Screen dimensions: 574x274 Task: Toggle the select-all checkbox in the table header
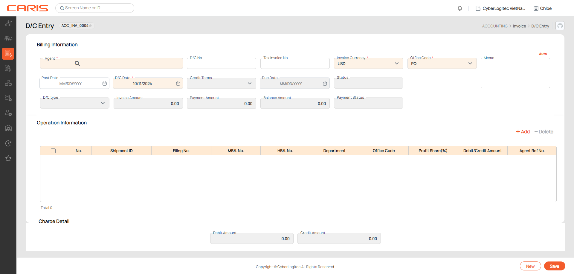tap(53, 151)
